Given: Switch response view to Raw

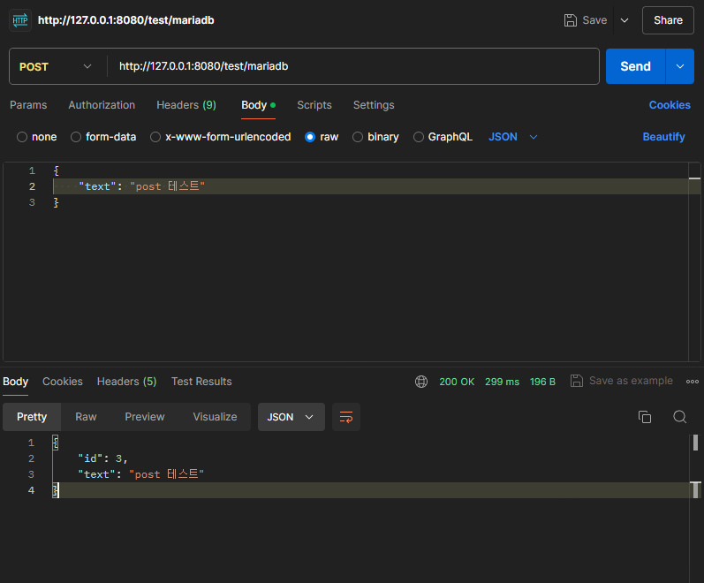Looking at the screenshot, I should [86, 417].
